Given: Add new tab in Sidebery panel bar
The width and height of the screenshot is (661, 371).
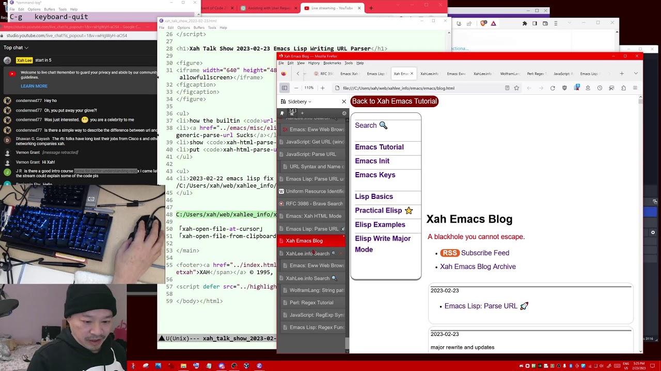Looking at the screenshot, I should pos(302,113).
